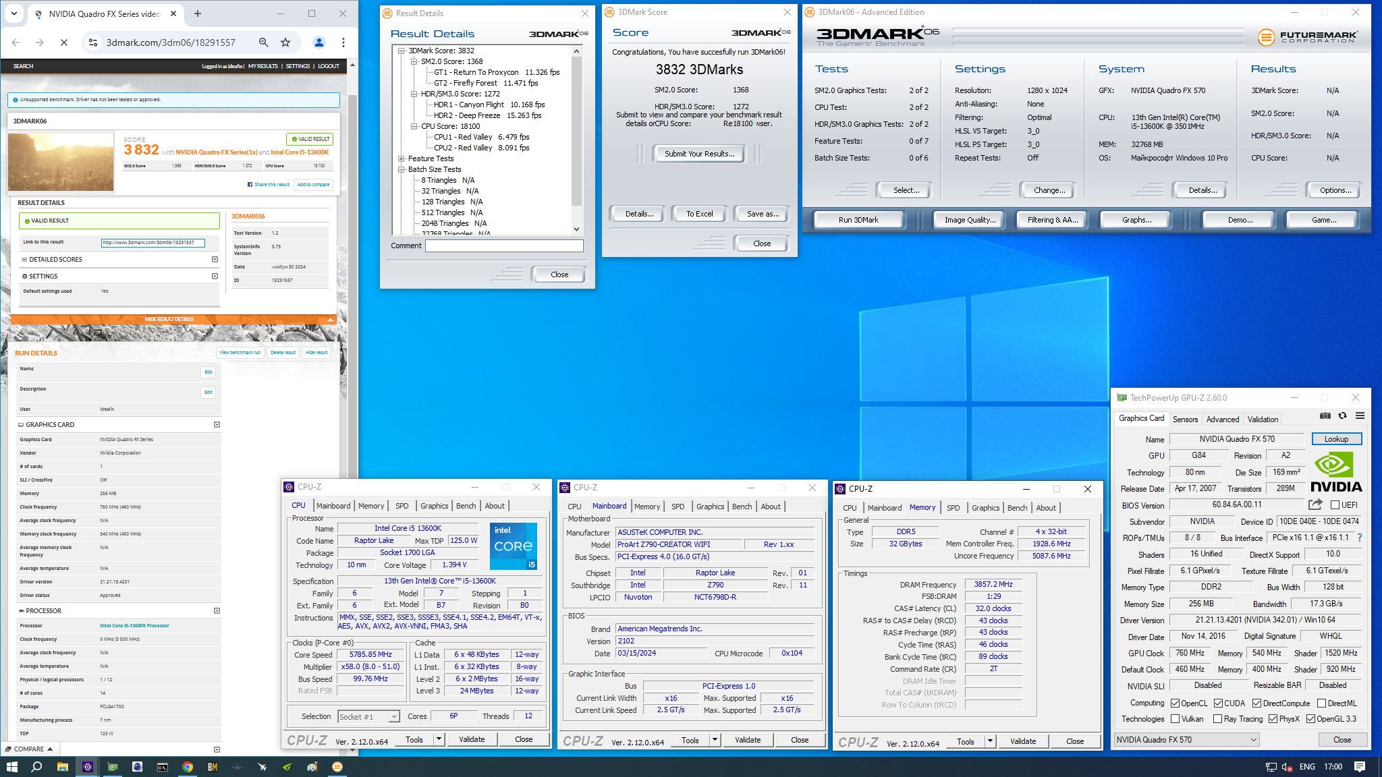
Task: Stop page loading in Chrome
Action: (x=64, y=42)
